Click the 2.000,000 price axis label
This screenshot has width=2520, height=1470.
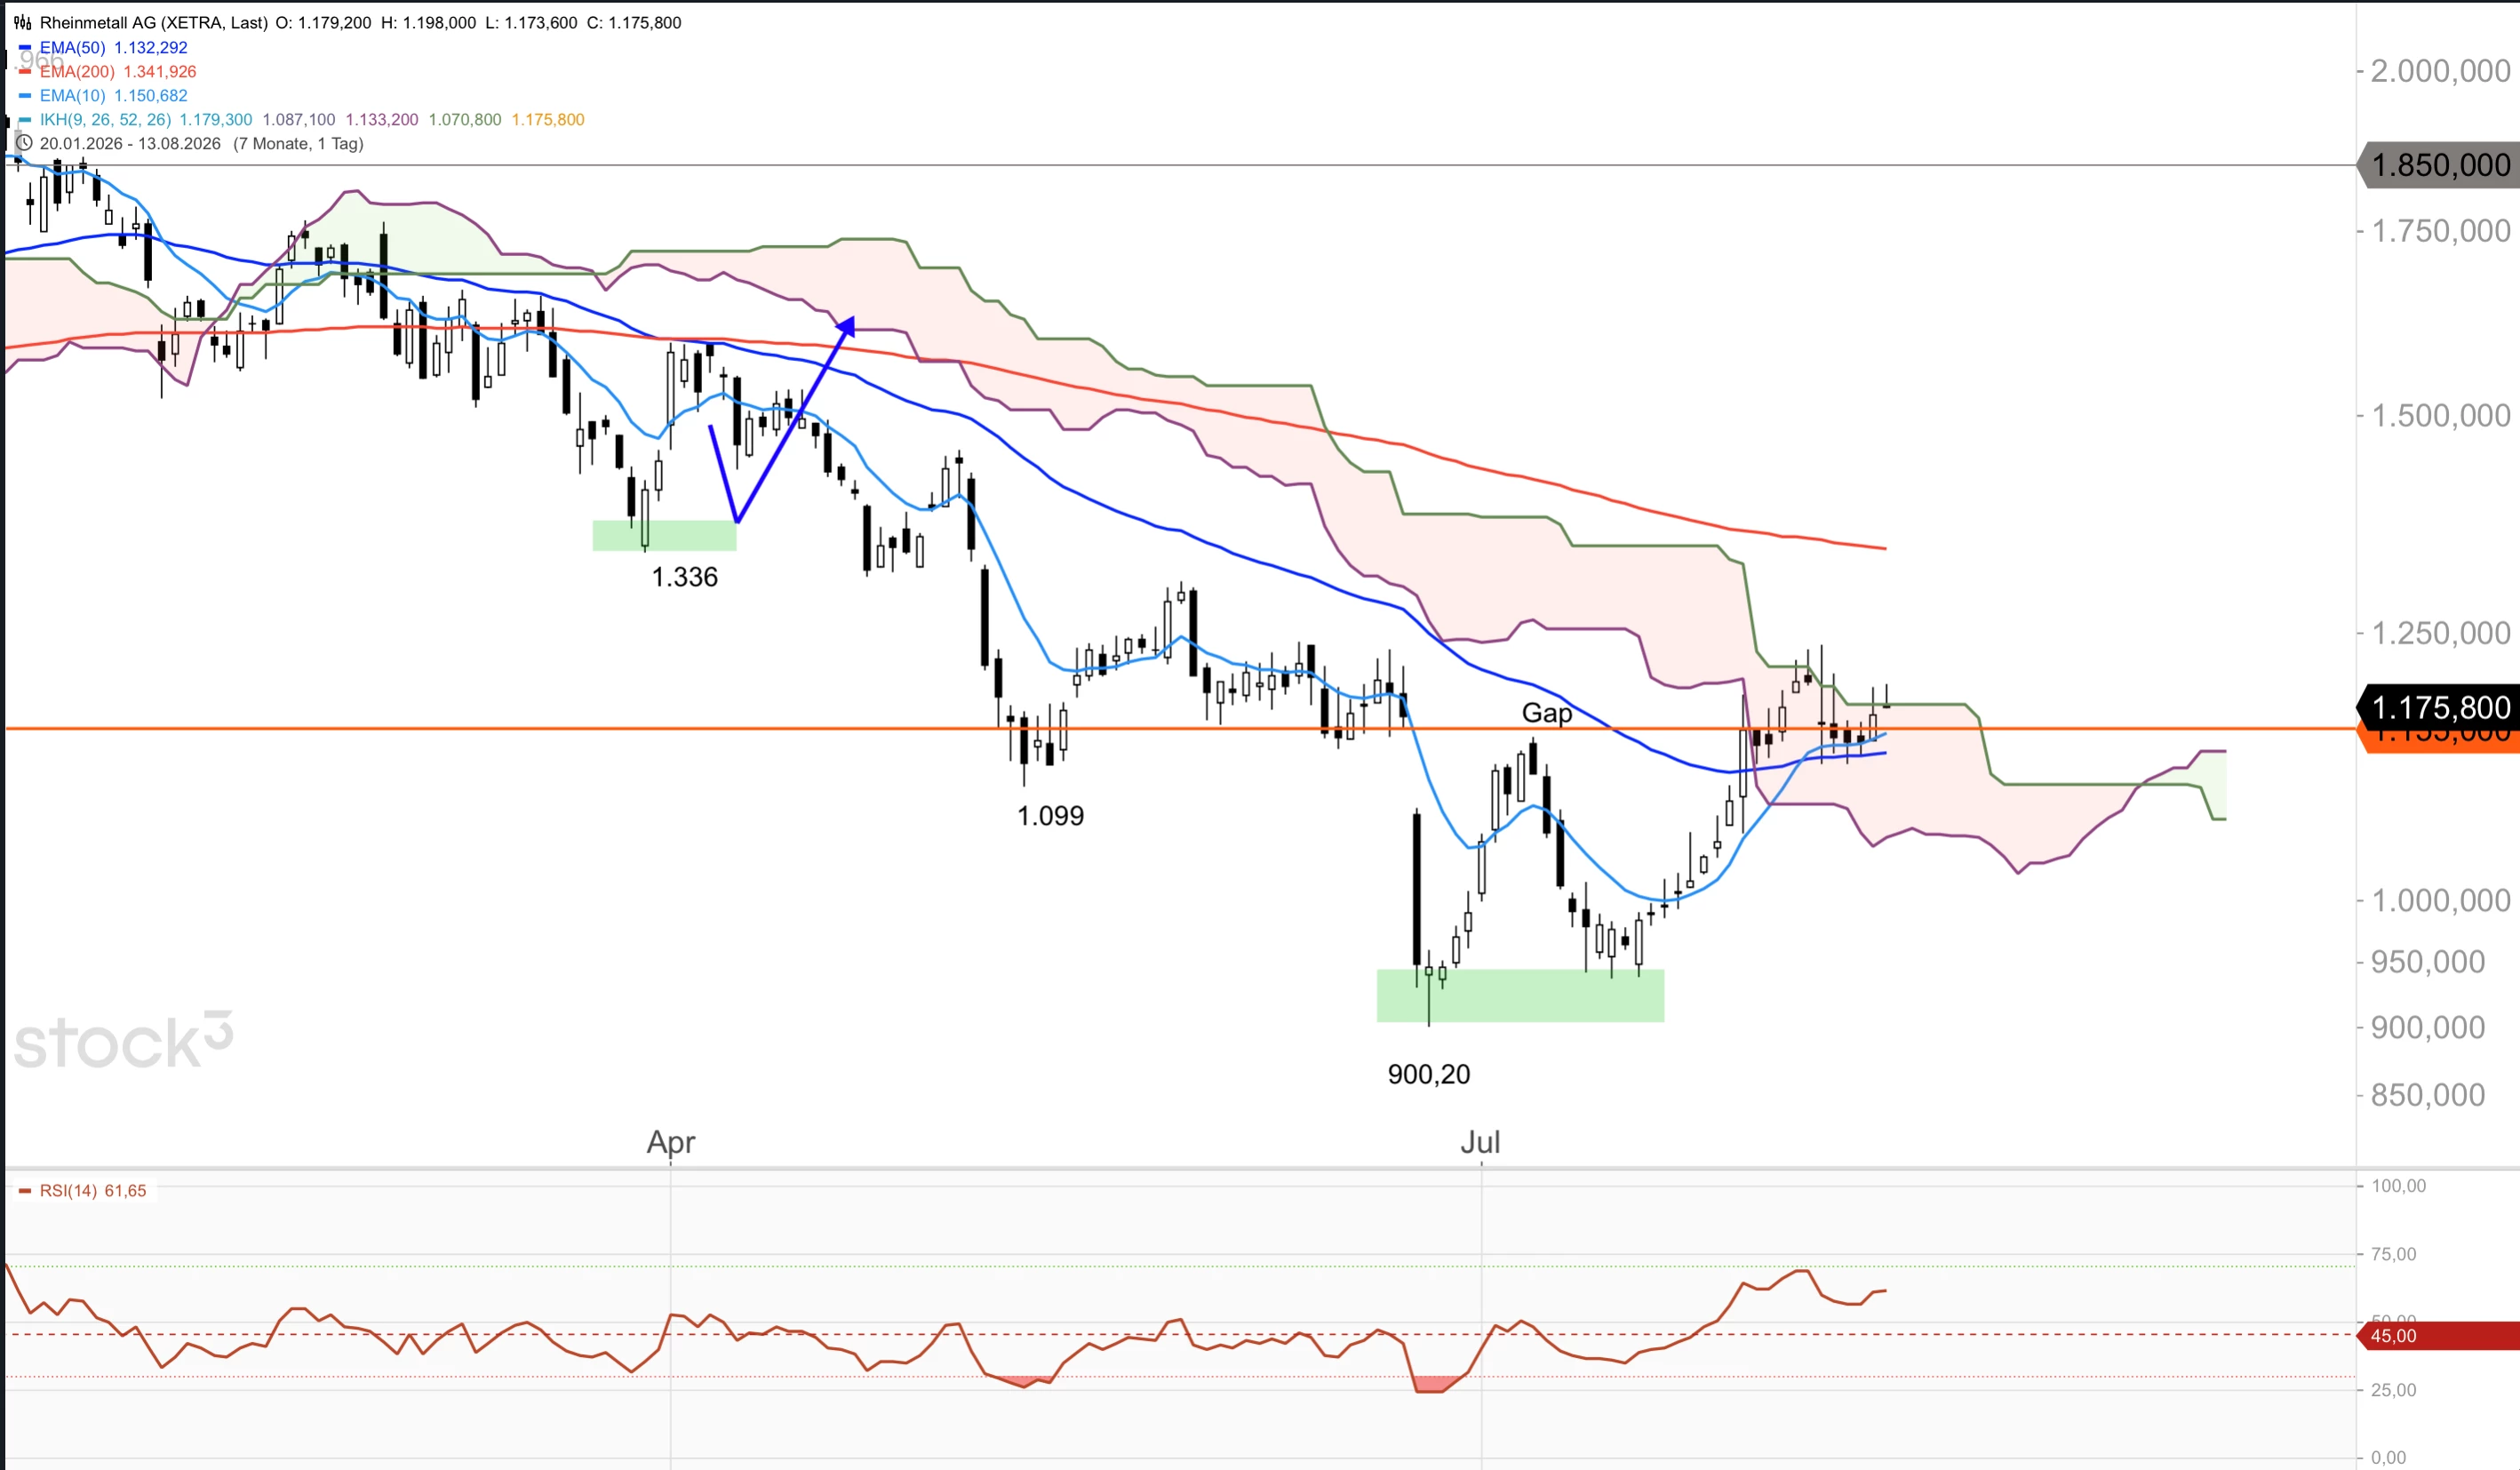coord(2440,71)
